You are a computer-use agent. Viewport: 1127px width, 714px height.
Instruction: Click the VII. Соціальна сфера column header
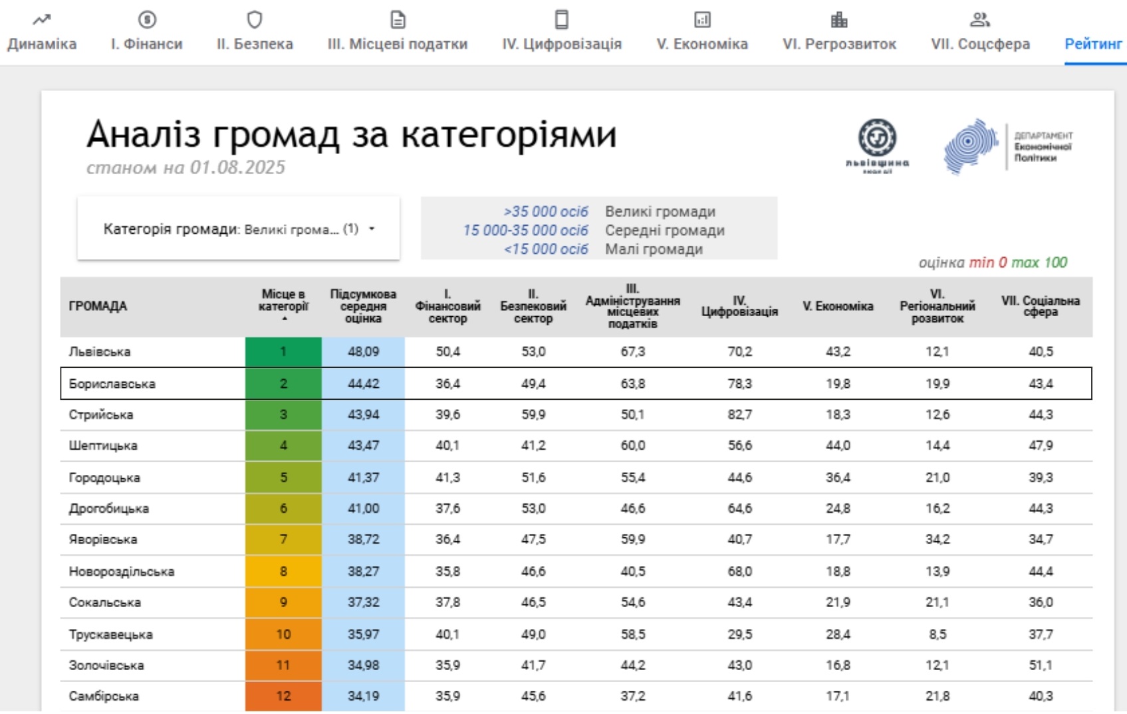point(1041,306)
